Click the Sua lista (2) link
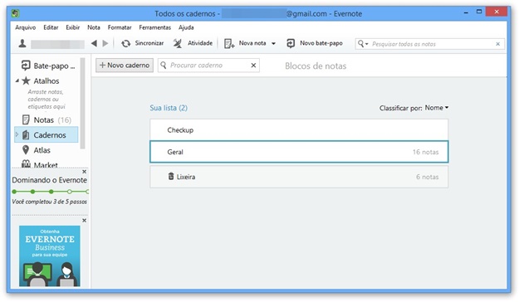This screenshot has height=302, width=519. [x=169, y=108]
